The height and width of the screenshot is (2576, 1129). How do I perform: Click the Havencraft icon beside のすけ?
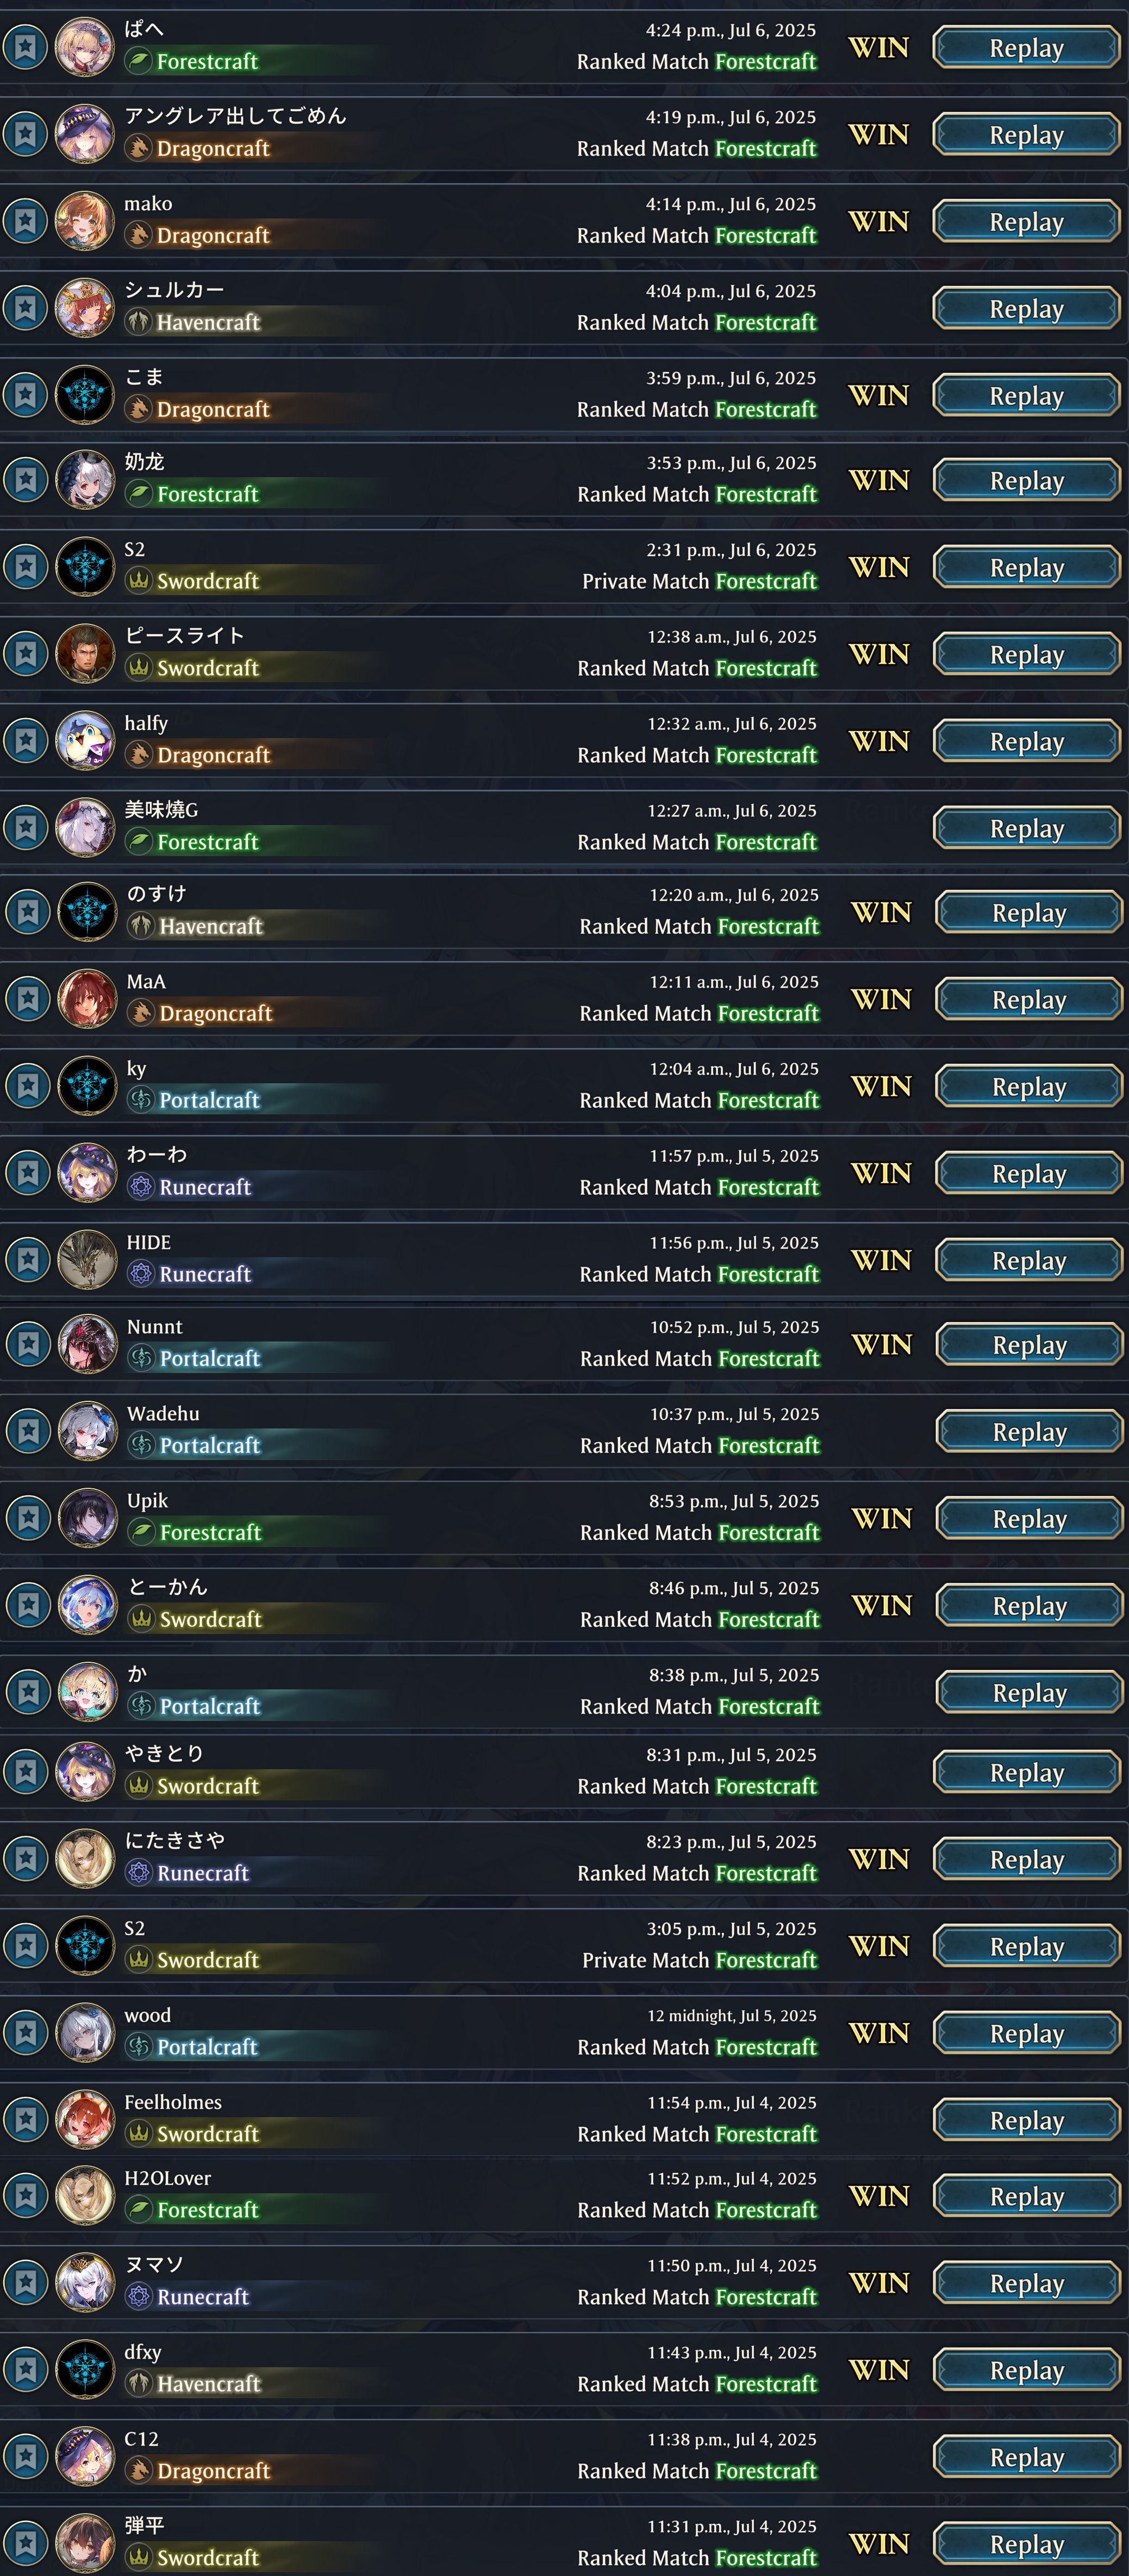tap(141, 926)
